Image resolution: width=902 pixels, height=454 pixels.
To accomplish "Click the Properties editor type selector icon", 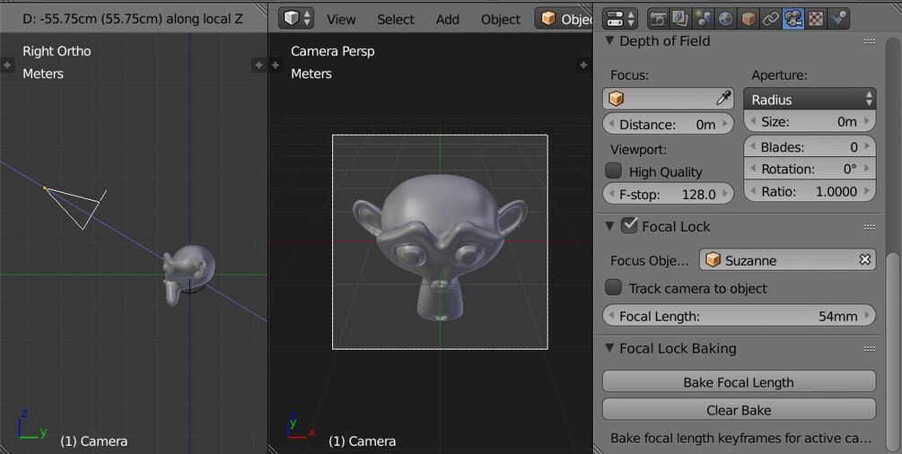I will (619, 19).
